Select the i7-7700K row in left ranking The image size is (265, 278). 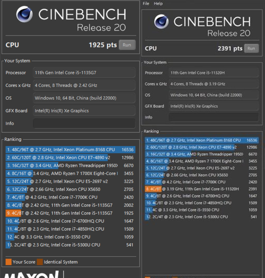pyautogui.click(x=70, y=197)
